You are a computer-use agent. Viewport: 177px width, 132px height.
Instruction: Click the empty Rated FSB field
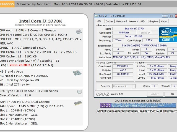pyautogui.click(x=123, y=78)
